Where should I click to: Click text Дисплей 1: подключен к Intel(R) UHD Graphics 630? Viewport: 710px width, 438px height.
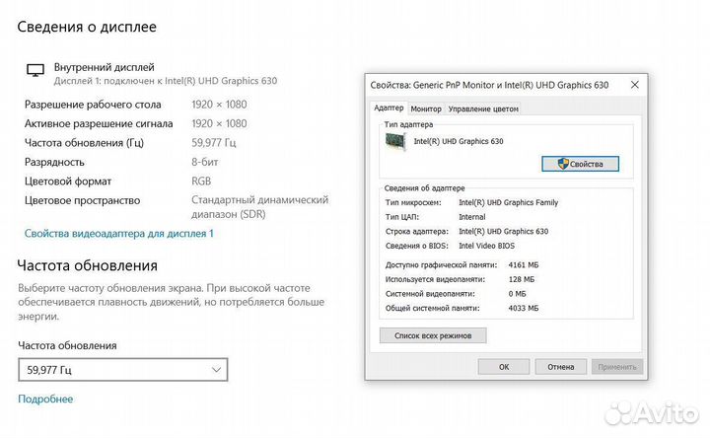coord(166,81)
